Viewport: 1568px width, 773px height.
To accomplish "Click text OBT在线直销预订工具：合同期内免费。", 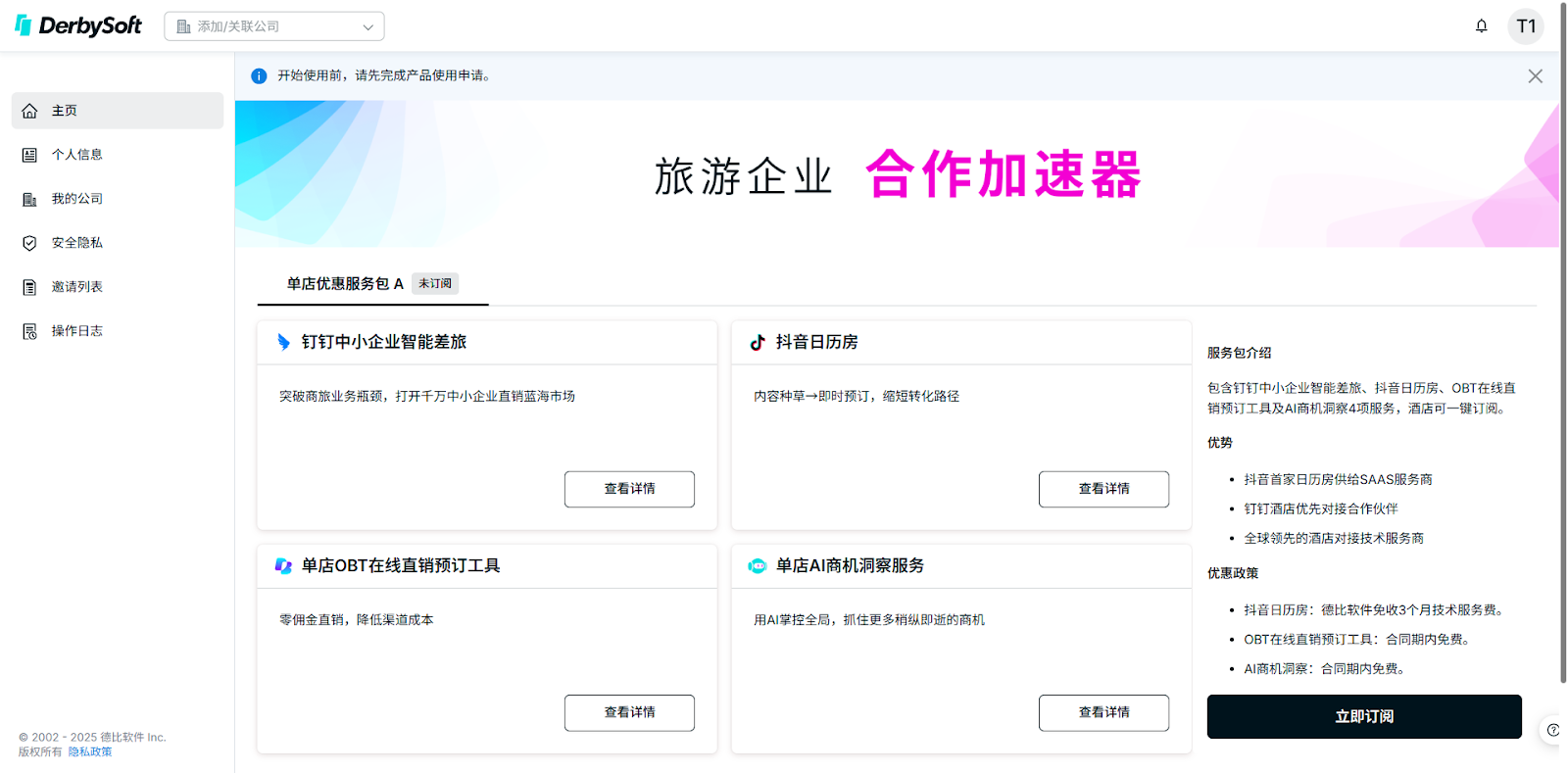I will pyautogui.click(x=1359, y=639).
